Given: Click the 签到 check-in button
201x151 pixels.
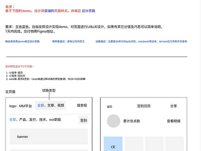Looking at the screenshot, I should point(83,120).
